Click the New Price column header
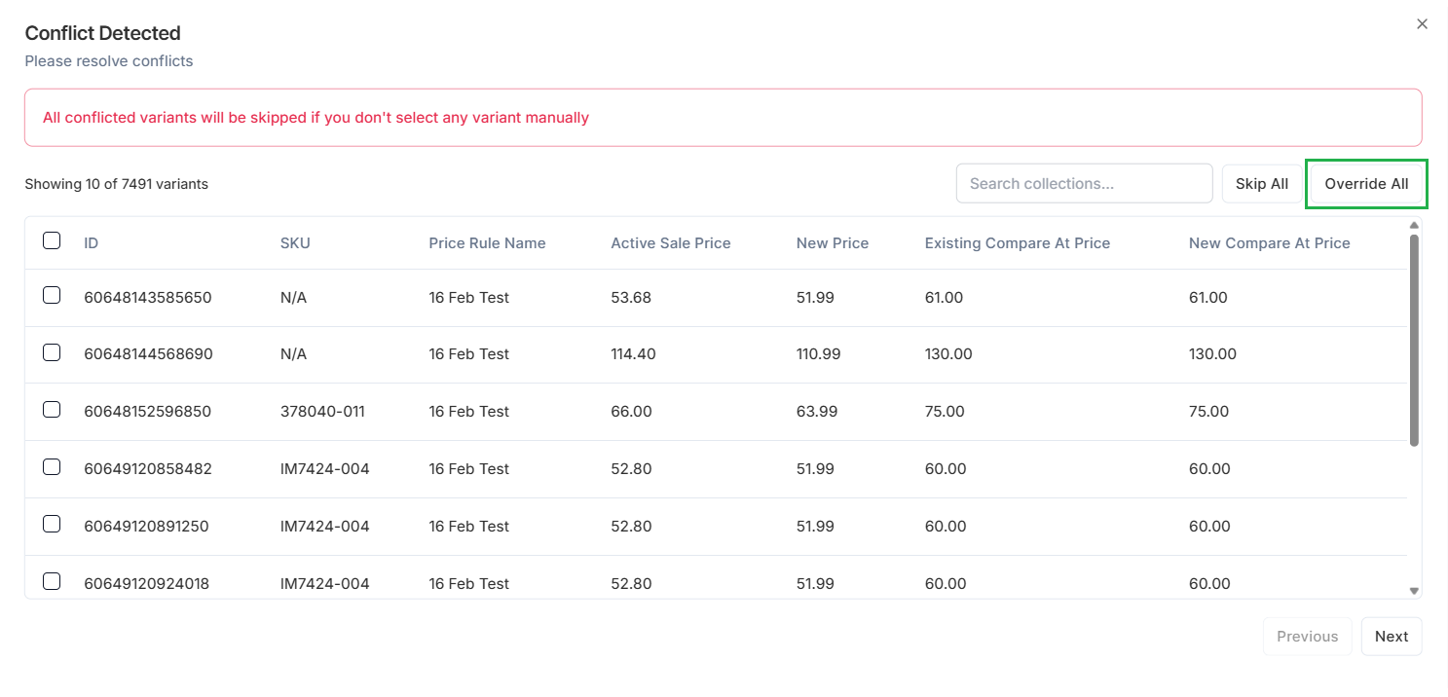Viewport: 1448px width, 697px height. 833,243
